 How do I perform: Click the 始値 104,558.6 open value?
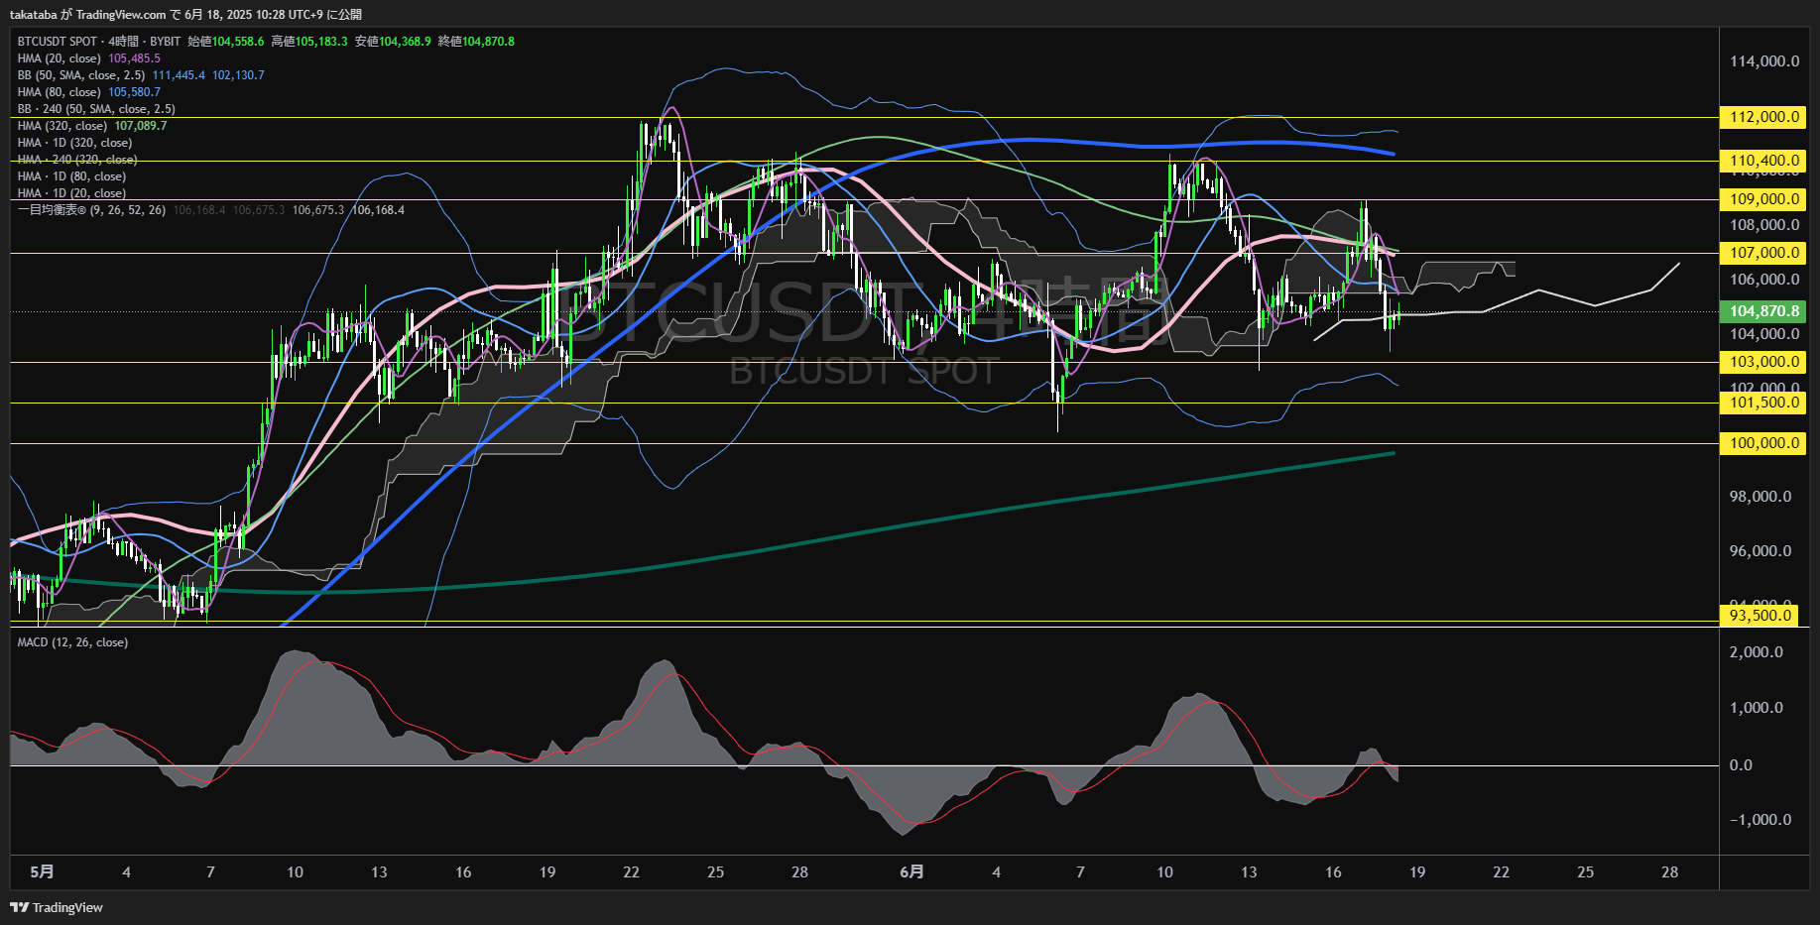226,42
